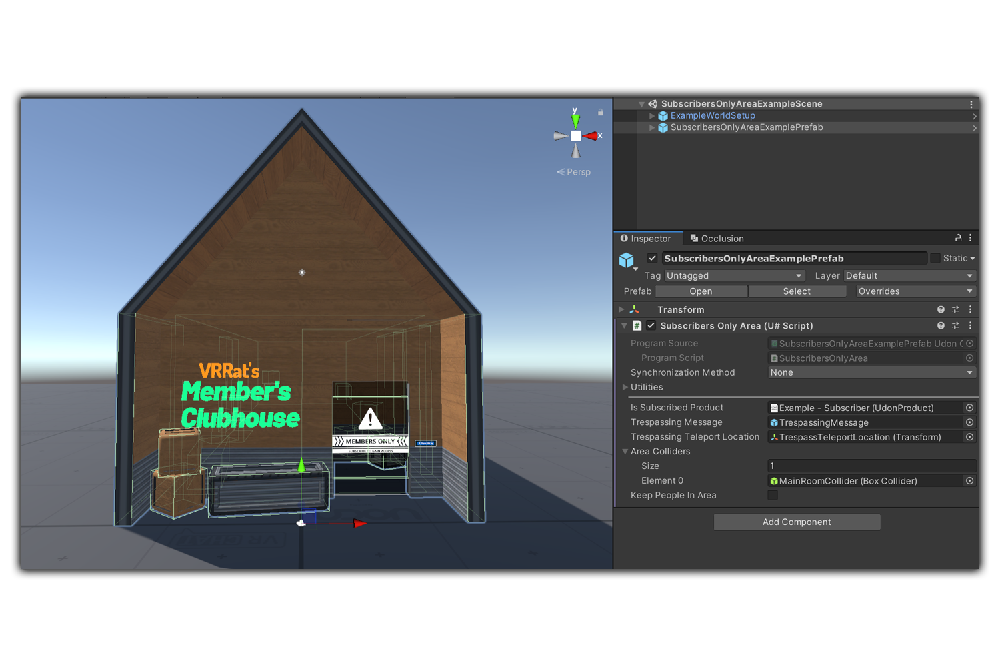Click the prefab Open button
Viewport: 1000px width, 667px height.
[701, 291]
